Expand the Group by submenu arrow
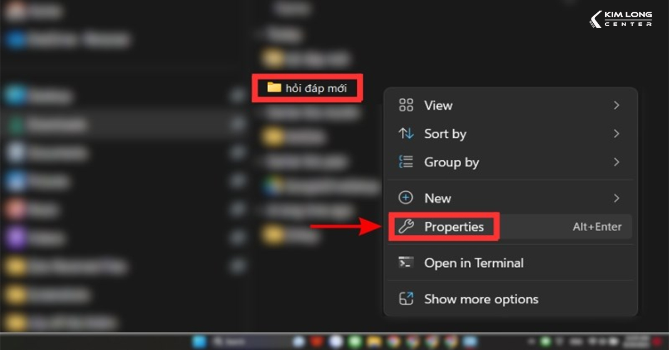Image resolution: width=669 pixels, height=350 pixels. click(x=616, y=162)
